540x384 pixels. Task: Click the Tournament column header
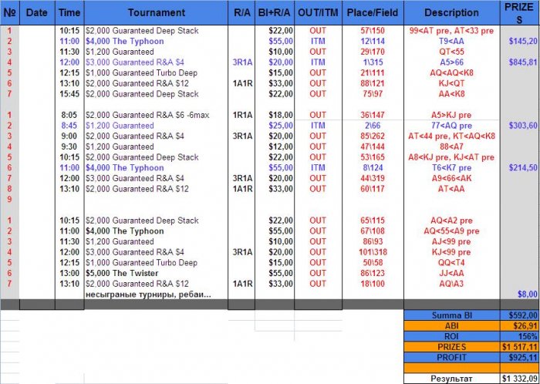coord(156,13)
